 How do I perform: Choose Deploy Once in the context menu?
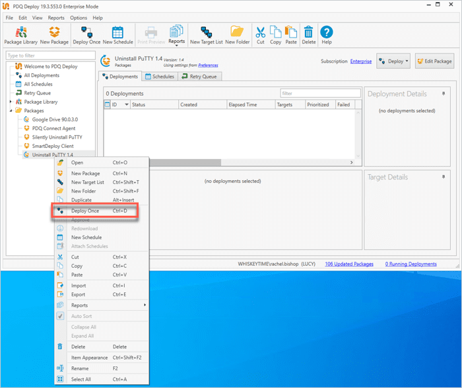click(x=102, y=210)
